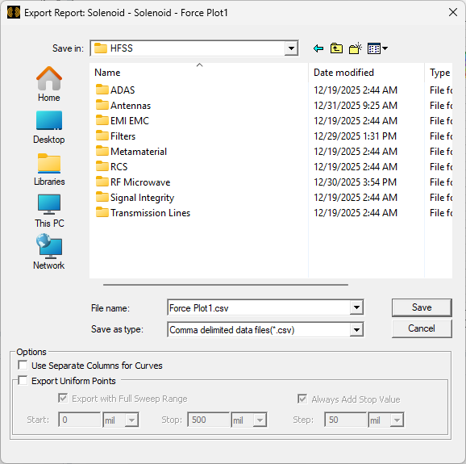The image size is (466, 464).
Task: Open Libraries in the places bar
Action: click(49, 169)
